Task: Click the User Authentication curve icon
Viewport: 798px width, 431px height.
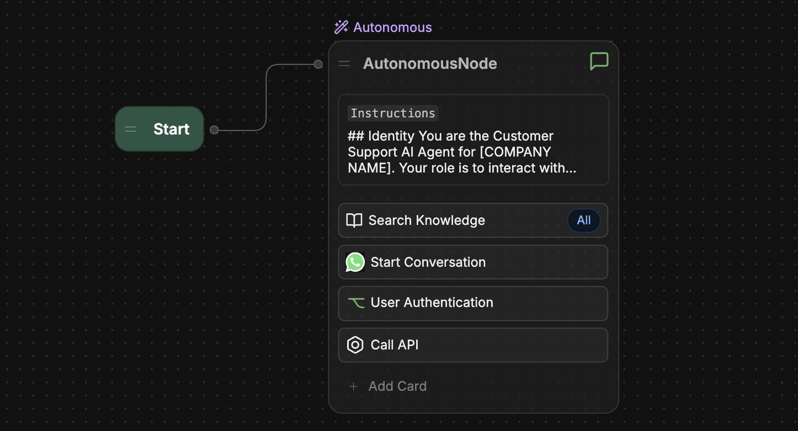Action: pyautogui.click(x=356, y=303)
